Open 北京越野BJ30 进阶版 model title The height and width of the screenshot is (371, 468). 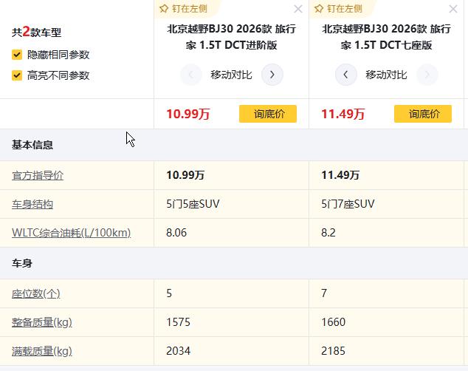tap(231, 37)
